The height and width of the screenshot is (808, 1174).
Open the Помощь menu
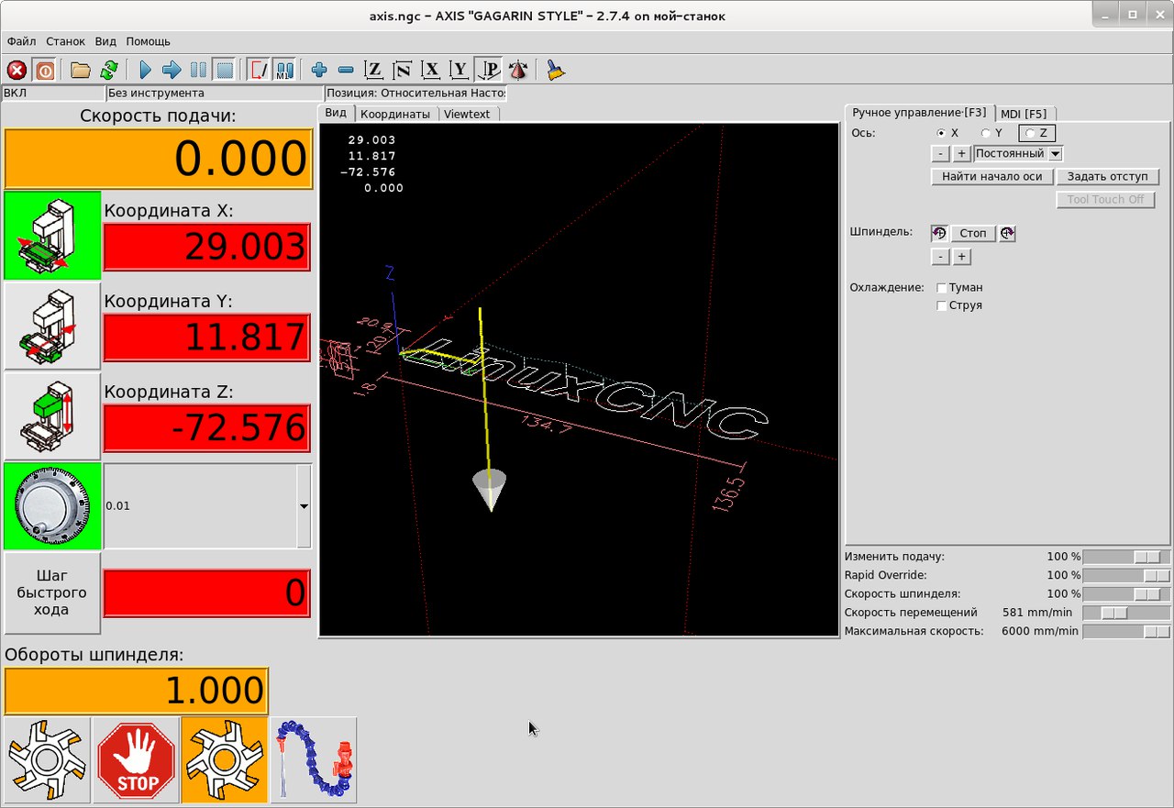pos(149,41)
